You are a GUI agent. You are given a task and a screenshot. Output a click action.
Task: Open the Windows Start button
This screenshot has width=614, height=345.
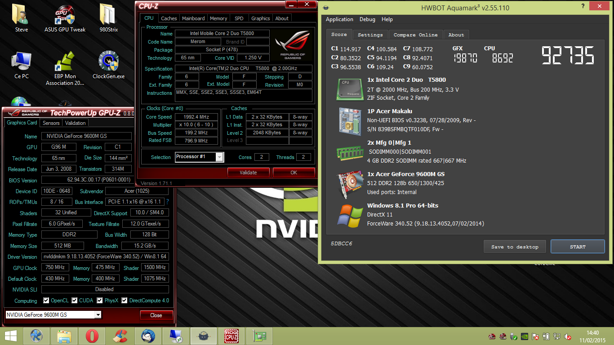11,336
